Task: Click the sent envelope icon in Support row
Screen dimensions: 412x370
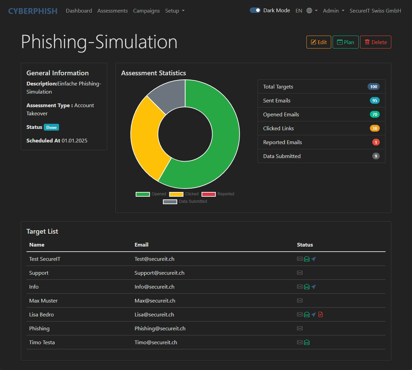Action: (300, 273)
